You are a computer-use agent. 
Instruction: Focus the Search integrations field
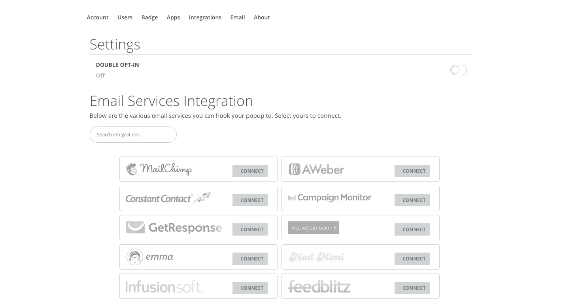pyautogui.click(x=133, y=134)
